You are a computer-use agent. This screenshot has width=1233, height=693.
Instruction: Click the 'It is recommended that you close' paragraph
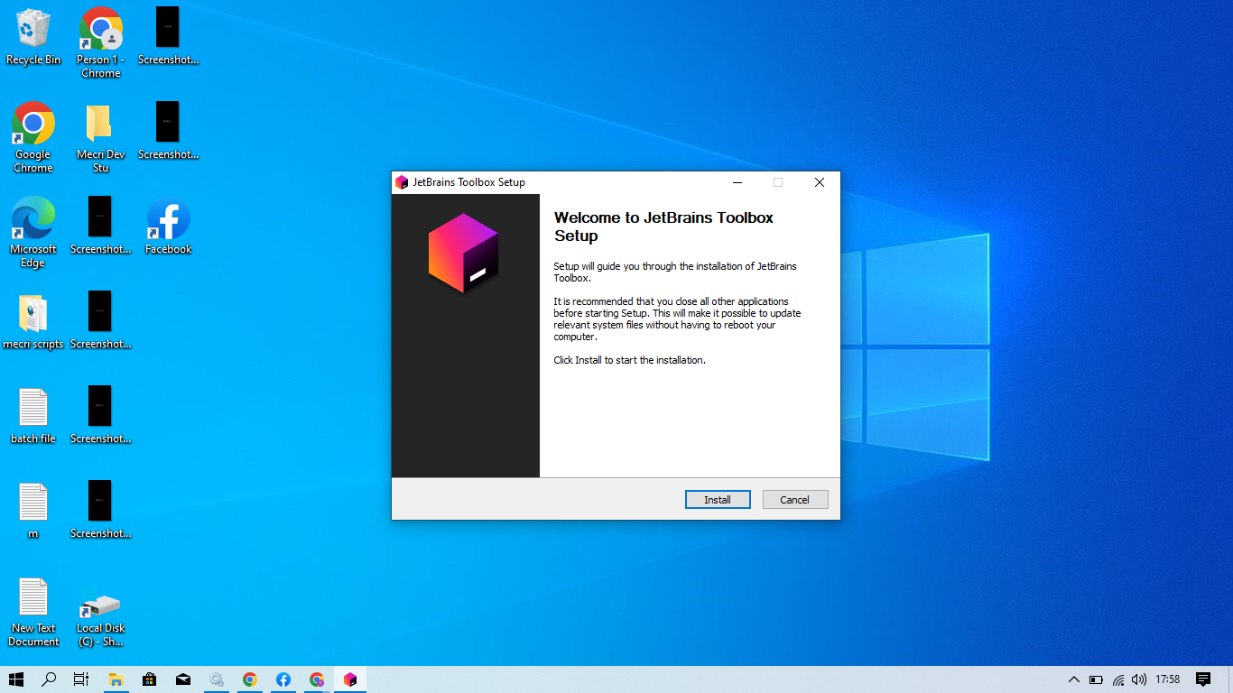pos(677,319)
